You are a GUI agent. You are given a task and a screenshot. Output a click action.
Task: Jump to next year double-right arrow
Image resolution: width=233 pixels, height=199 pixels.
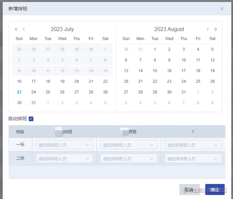pyautogui.click(x=215, y=29)
